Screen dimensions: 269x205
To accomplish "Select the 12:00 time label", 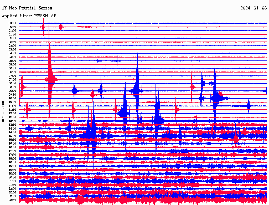I will pos(12,113).
